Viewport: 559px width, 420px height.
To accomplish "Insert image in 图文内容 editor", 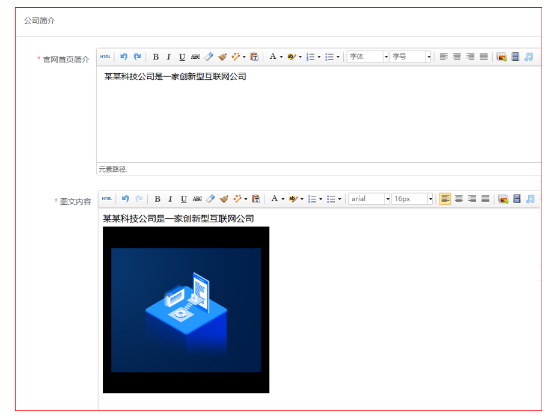I will (503, 199).
